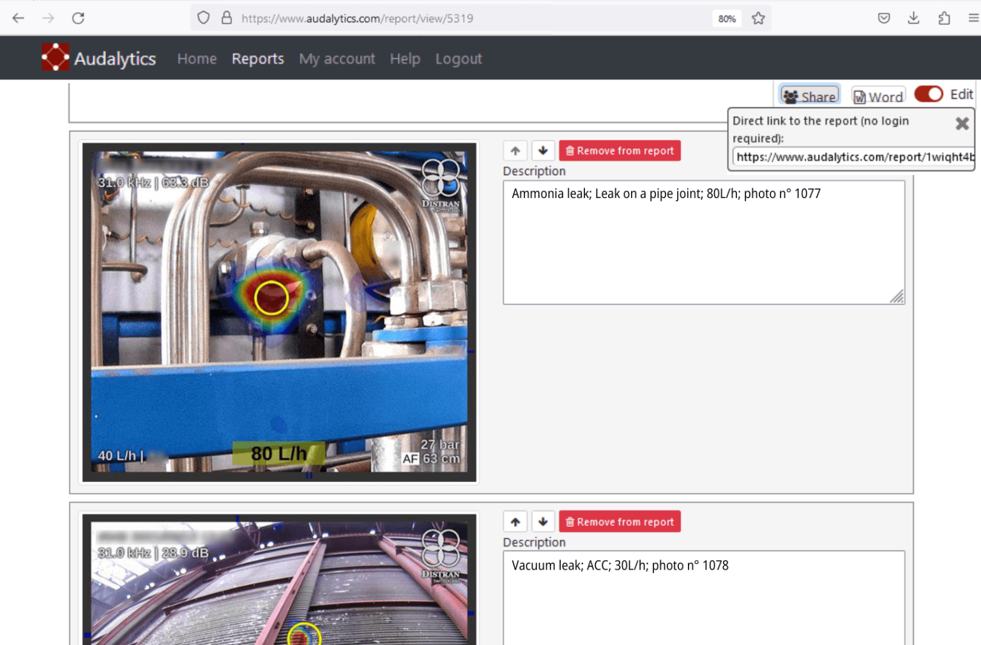Remove the ammonia leak from report
The height and width of the screenshot is (645, 981).
click(620, 151)
